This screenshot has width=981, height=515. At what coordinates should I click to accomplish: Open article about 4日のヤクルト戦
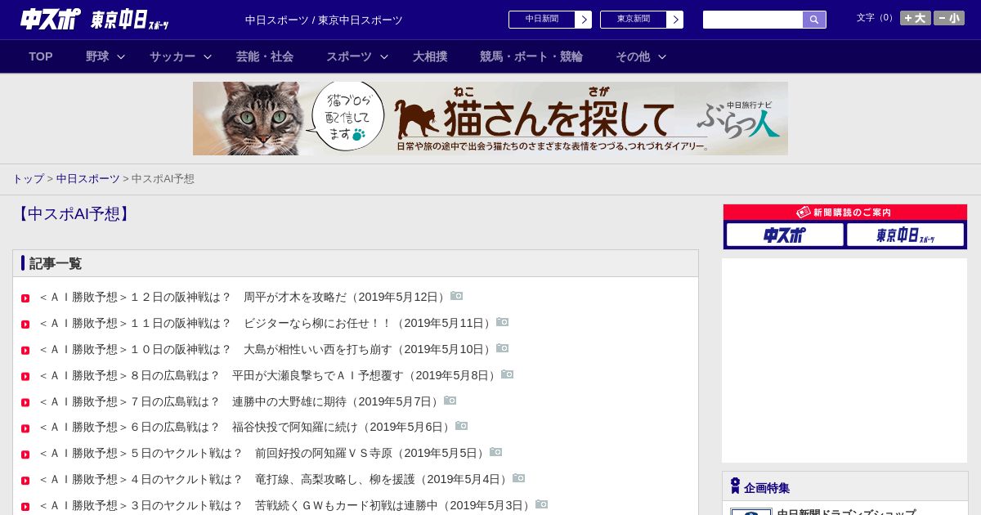point(275,479)
